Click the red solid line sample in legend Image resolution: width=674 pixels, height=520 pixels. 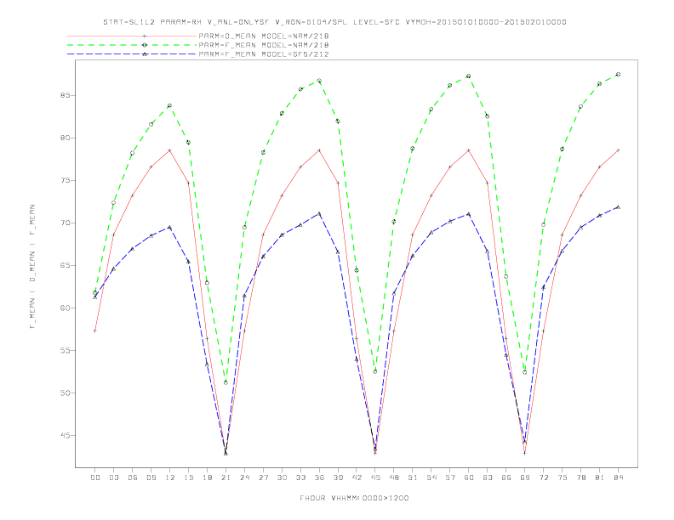pyautogui.click(x=132, y=36)
